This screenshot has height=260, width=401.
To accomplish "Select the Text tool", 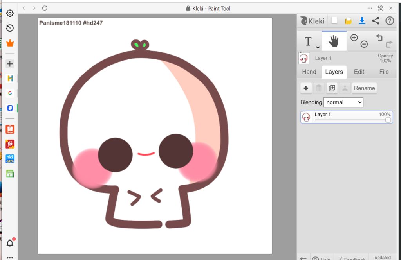I will [308, 41].
